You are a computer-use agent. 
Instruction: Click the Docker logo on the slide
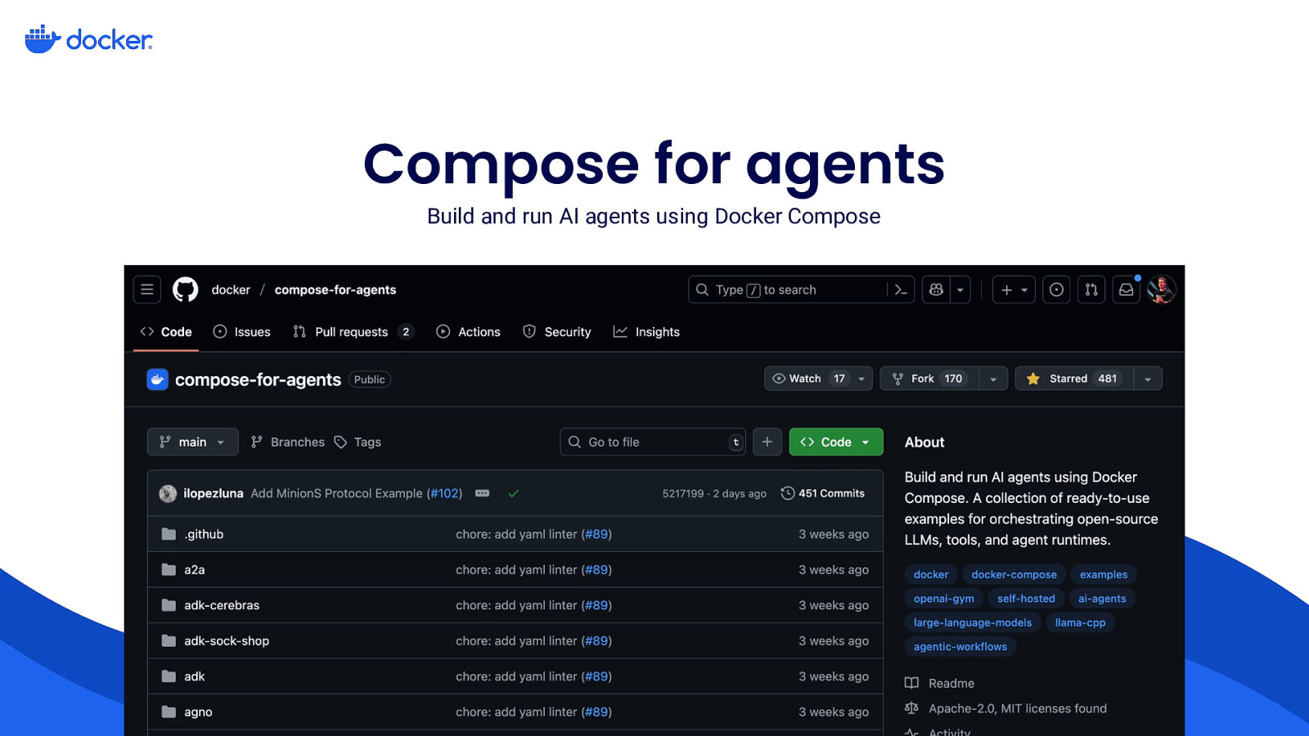coord(88,38)
